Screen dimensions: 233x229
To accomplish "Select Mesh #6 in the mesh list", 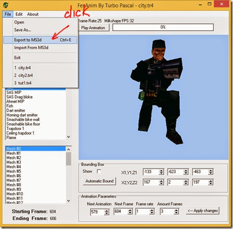I will click(35, 176).
